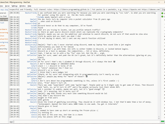Open the Help menu
The image size is (165, 124).
pyautogui.click(x=29, y=6)
